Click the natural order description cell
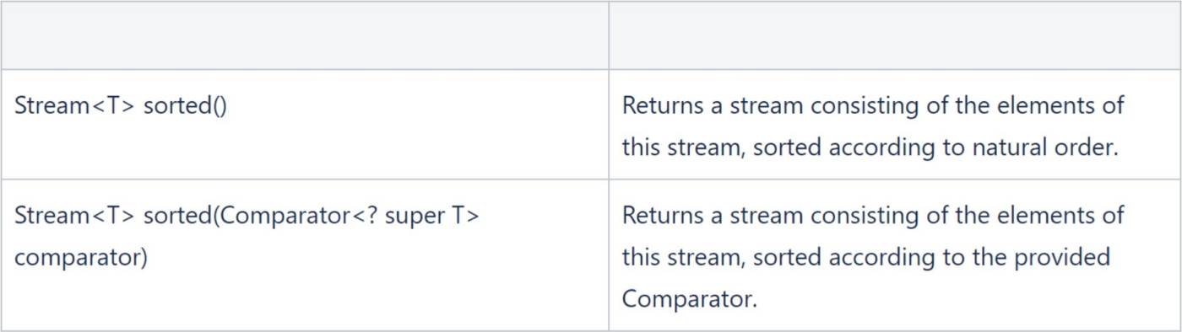 [x=895, y=125]
